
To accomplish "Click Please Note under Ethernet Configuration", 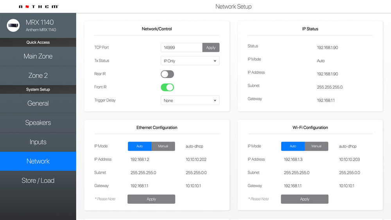I will tap(105, 199).
